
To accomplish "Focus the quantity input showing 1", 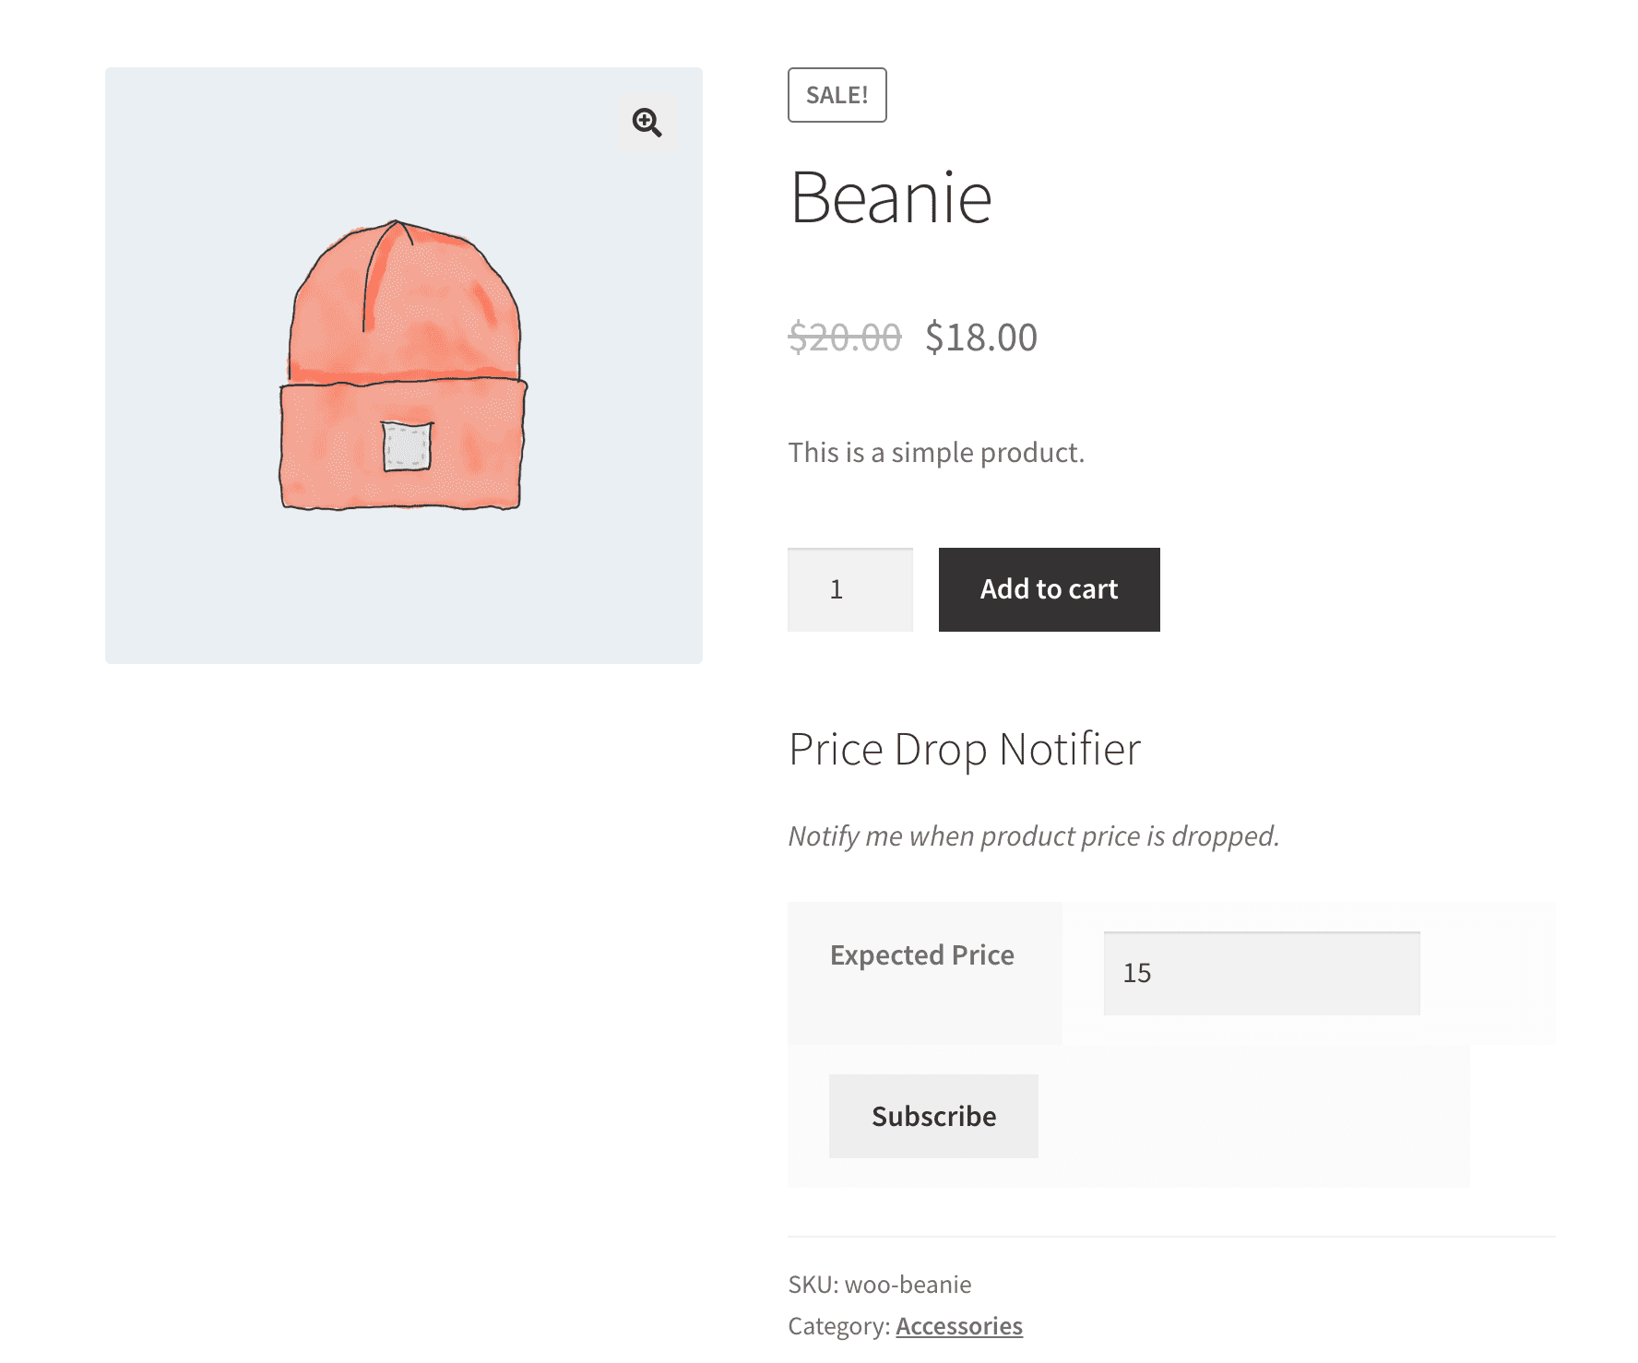I will 850,590.
